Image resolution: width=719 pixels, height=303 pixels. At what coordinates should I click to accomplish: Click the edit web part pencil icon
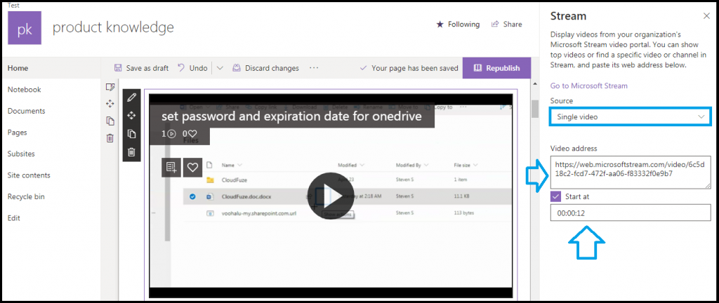pos(131,97)
